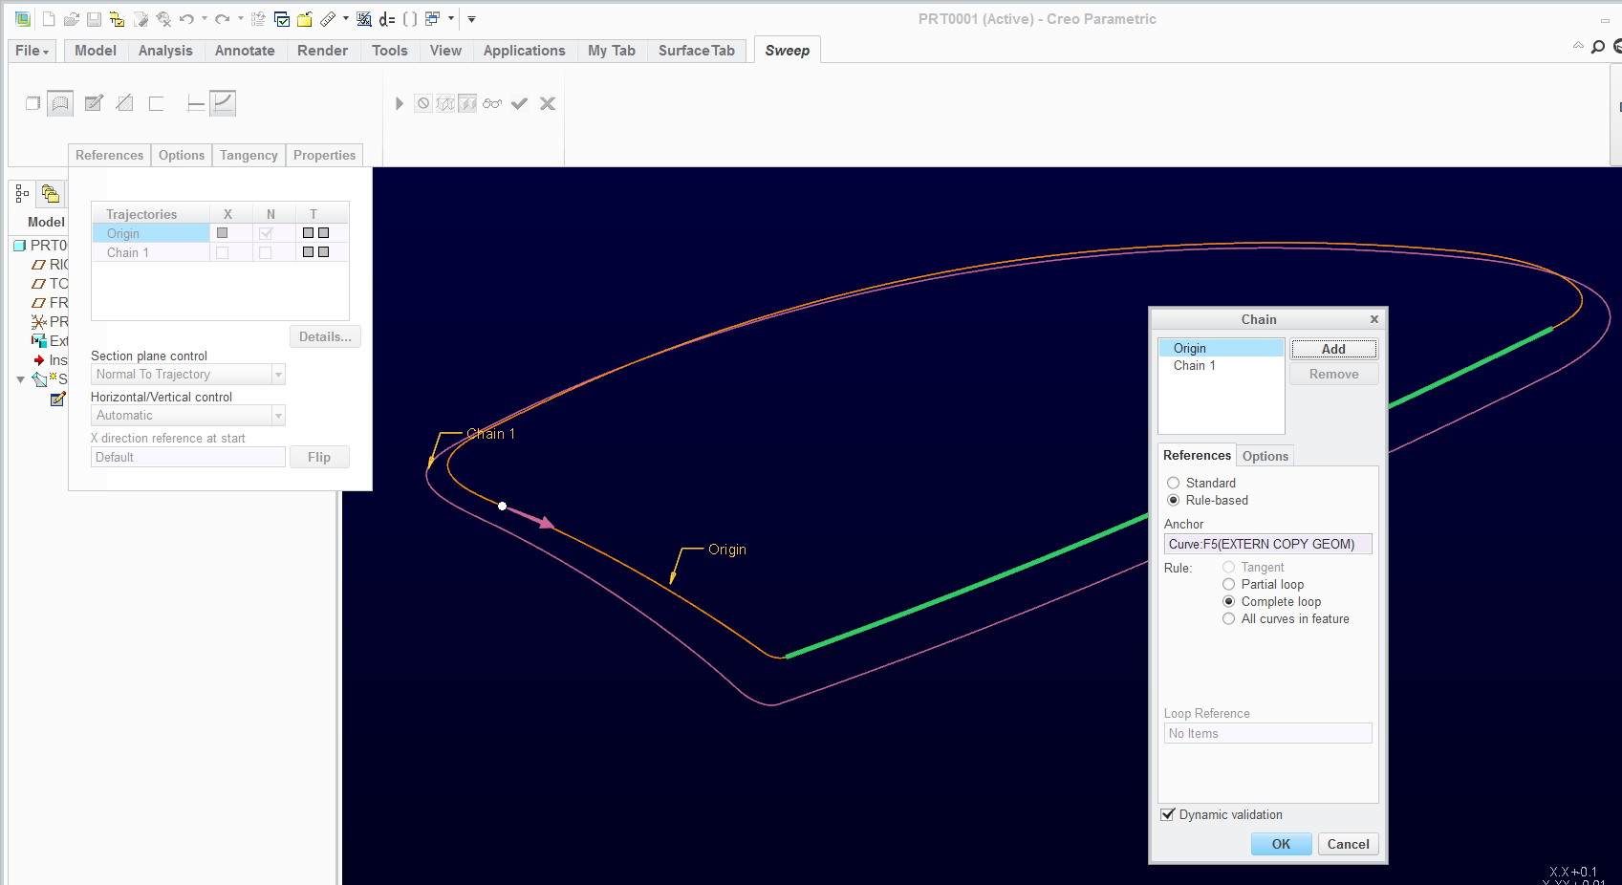Open the Folder Browser tab icon
The height and width of the screenshot is (885, 1622).
coord(51,194)
